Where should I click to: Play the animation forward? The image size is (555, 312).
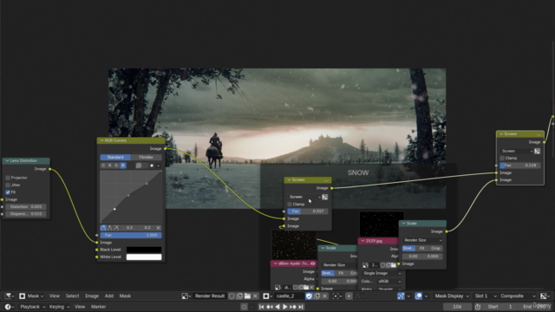285,307
